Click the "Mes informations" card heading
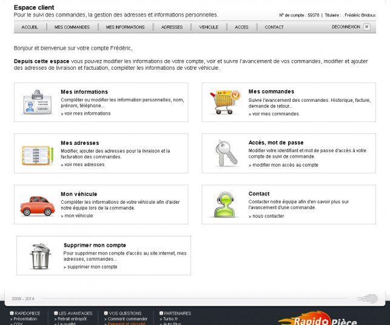This screenshot has height=325, width=390. click(x=84, y=92)
